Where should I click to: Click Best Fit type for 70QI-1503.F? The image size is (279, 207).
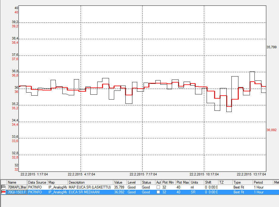coord(239,192)
